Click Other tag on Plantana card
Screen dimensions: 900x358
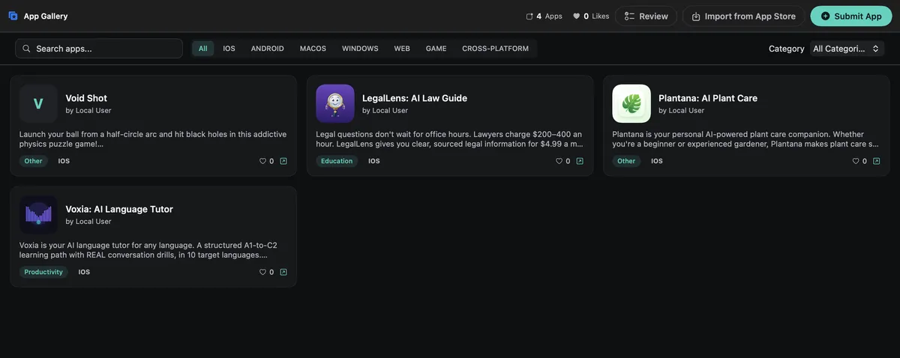point(626,161)
